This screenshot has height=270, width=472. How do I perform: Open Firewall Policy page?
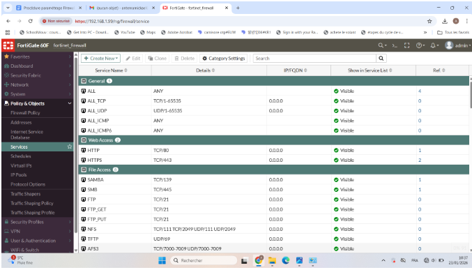click(x=25, y=113)
